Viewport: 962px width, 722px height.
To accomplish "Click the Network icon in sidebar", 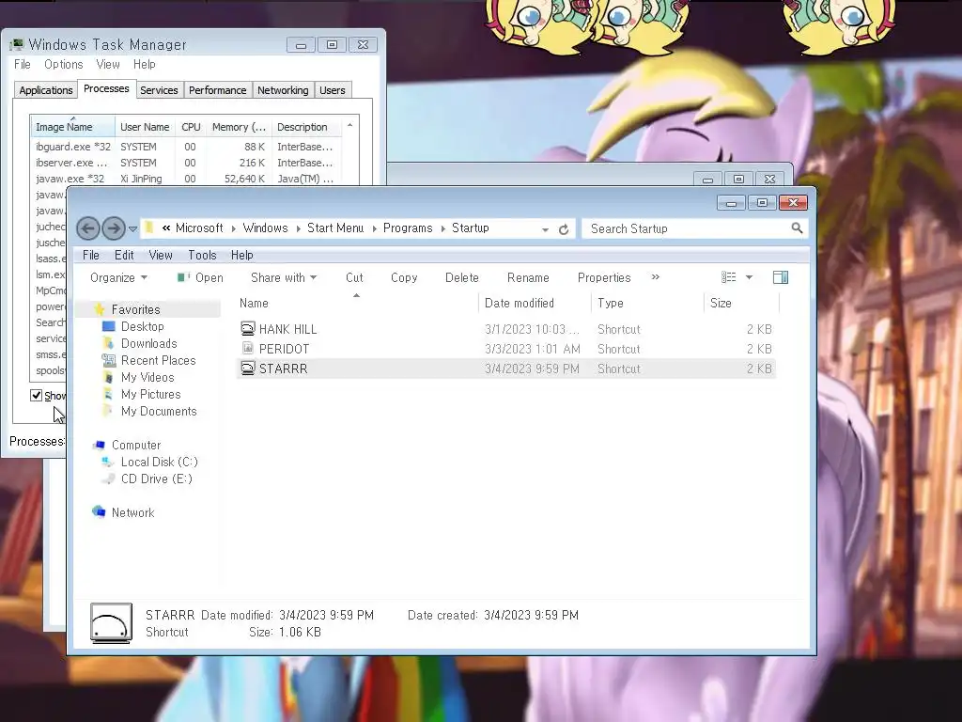I will [99, 511].
